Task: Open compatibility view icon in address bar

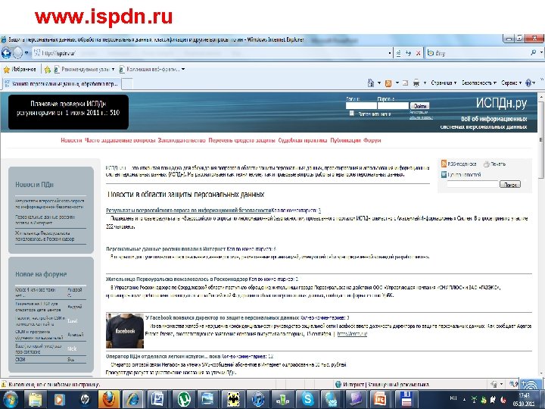Action: (399, 53)
